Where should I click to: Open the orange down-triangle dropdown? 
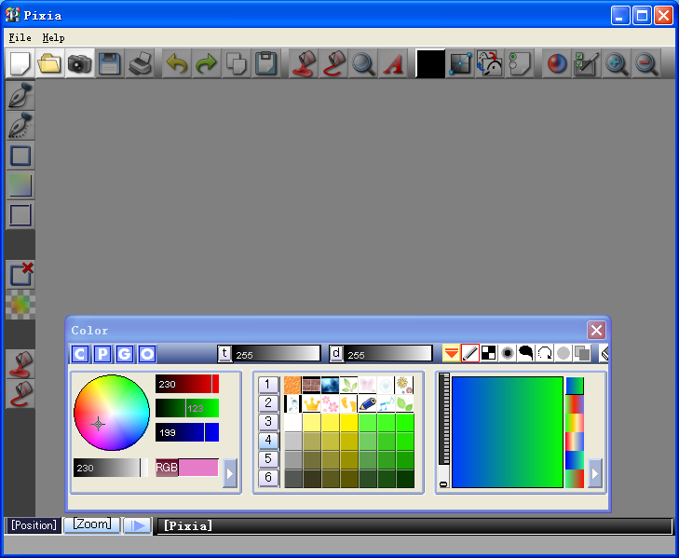pos(451,353)
